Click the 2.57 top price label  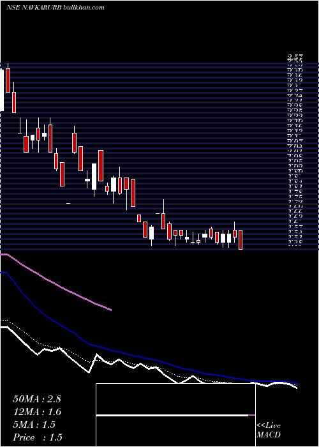click(295, 57)
